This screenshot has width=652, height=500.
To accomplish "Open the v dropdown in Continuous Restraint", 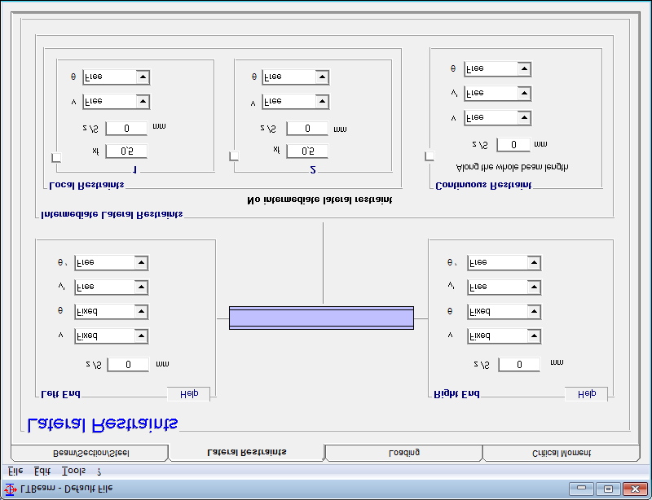I will click(x=498, y=118).
